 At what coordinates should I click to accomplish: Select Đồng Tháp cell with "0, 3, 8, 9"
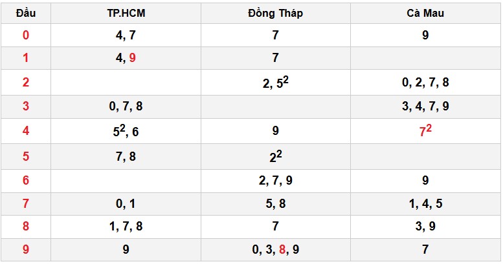pos(275,249)
